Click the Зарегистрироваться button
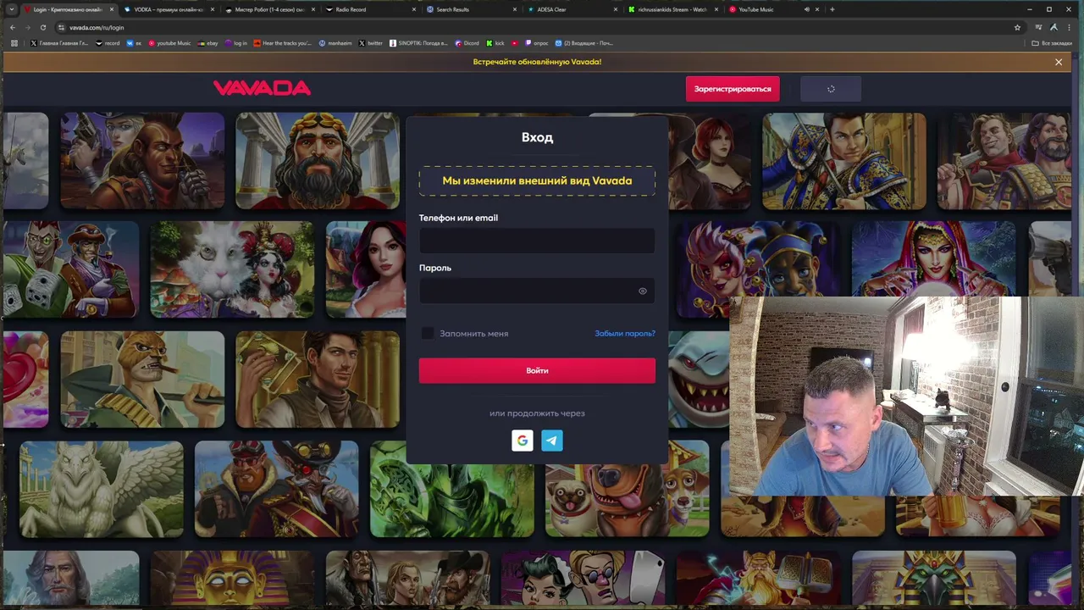The width and height of the screenshot is (1084, 610). point(733,89)
